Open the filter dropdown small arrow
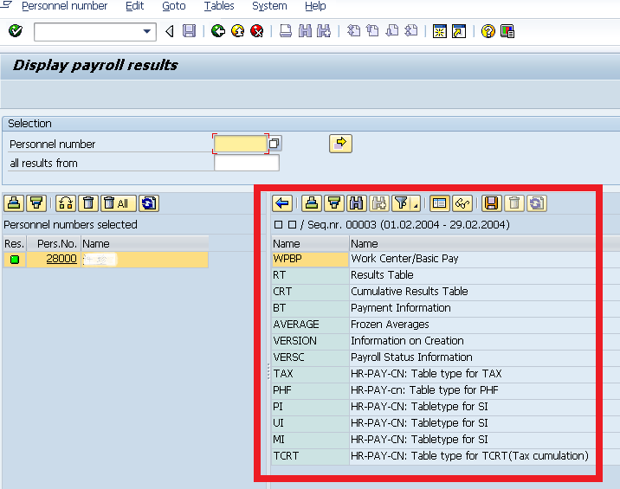 click(416, 205)
